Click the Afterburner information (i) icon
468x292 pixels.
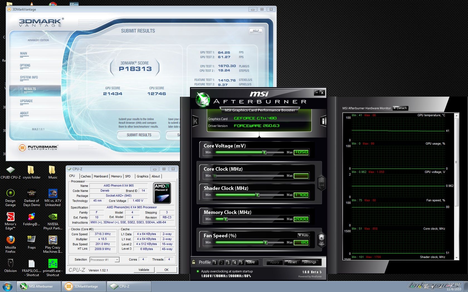(x=323, y=121)
